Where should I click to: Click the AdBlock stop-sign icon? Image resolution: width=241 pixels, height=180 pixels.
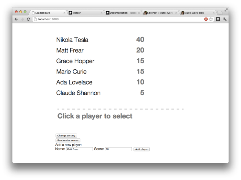(206, 19)
